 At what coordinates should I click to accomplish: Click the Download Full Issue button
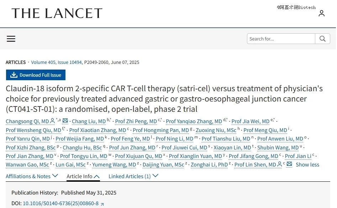click(x=36, y=75)
